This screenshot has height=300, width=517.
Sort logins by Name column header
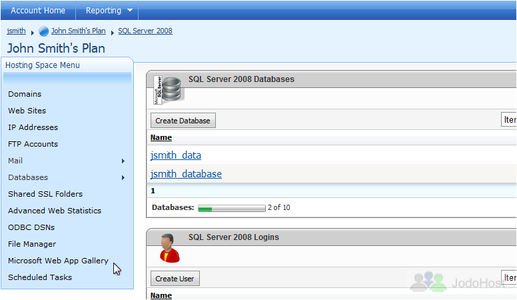(x=161, y=295)
